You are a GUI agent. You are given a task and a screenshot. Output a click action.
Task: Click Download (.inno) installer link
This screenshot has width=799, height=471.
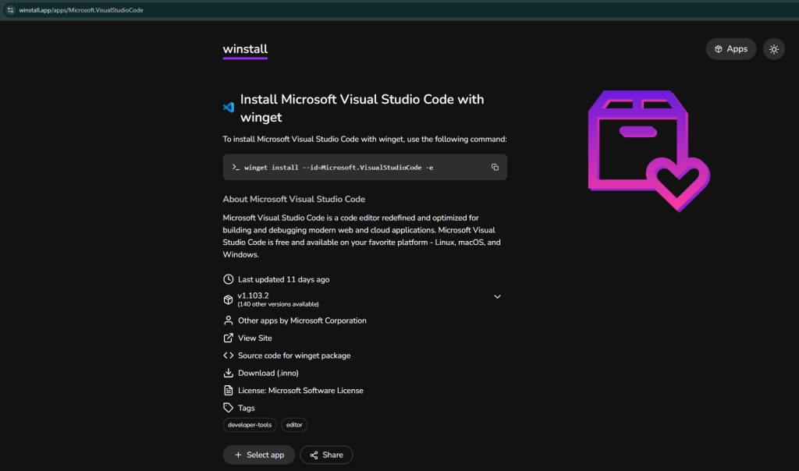[268, 373]
